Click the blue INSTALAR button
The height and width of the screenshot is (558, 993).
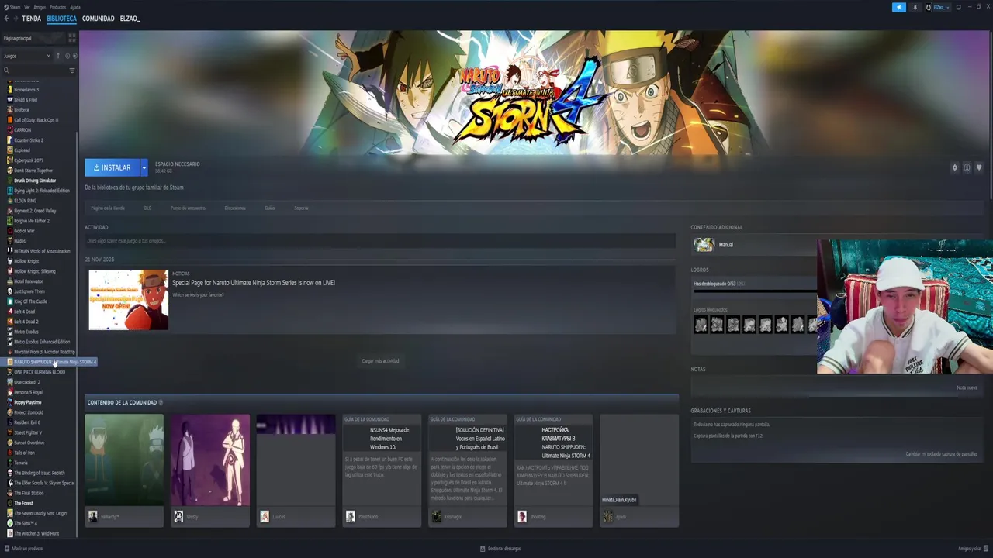(112, 167)
